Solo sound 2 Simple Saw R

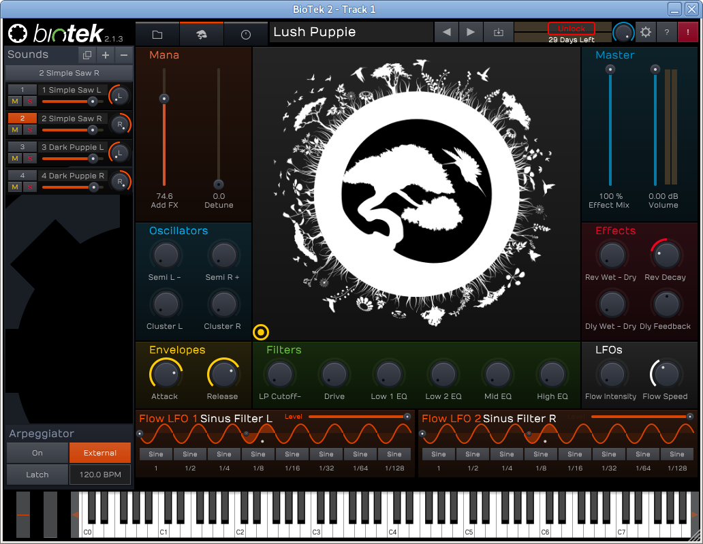(29, 130)
